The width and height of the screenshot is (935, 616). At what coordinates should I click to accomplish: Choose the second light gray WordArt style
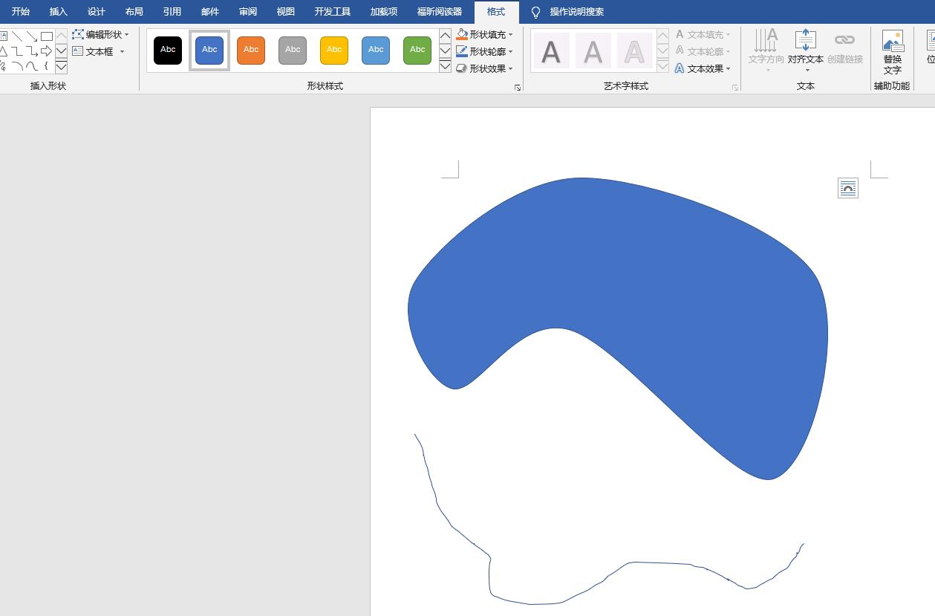593,51
